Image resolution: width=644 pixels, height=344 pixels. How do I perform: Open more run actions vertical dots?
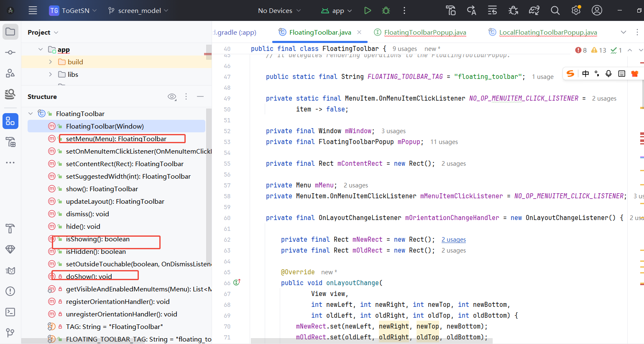[x=404, y=10]
